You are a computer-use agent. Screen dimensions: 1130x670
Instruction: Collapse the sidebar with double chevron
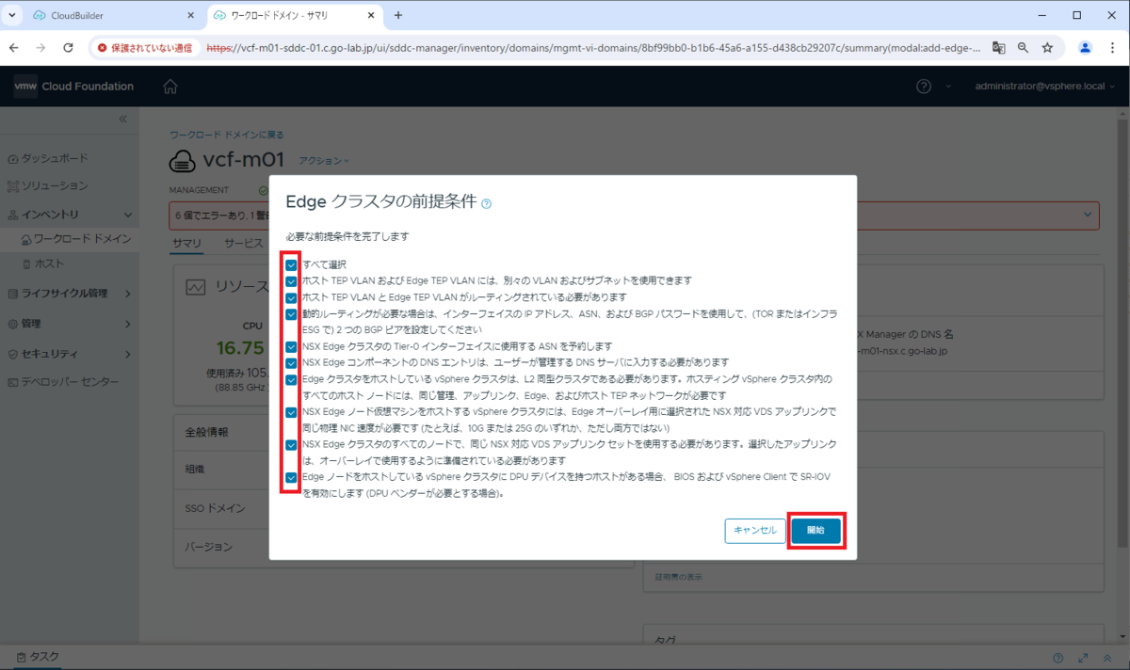coord(122,120)
